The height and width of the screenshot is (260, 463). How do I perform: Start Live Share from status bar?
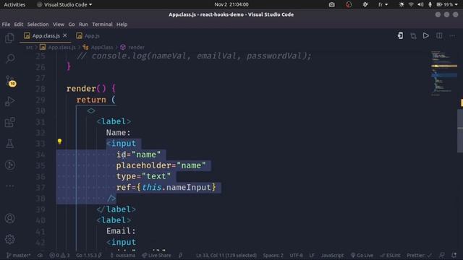(156, 255)
